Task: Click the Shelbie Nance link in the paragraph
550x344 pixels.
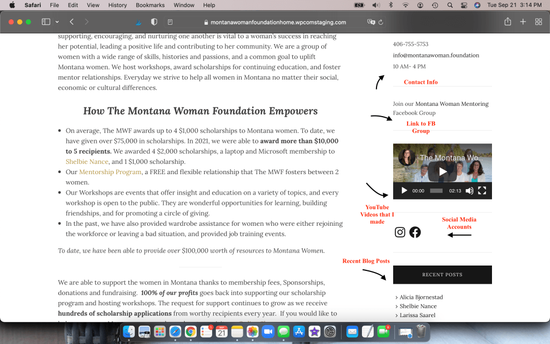Action: pos(87,161)
